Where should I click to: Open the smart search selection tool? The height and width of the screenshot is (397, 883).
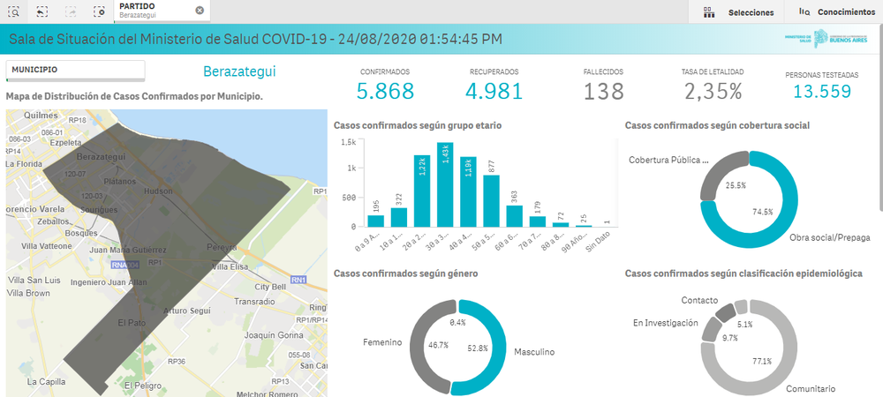[14, 11]
